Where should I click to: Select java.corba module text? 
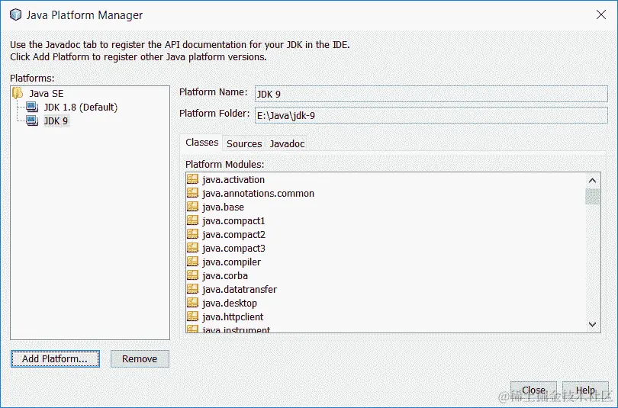tap(225, 275)
